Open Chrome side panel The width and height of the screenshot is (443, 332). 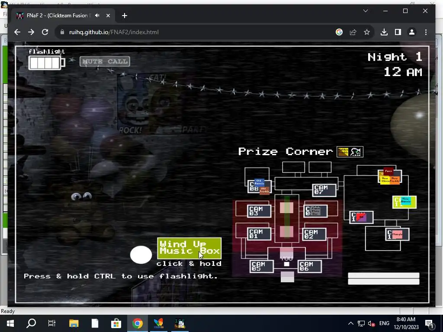[x=398, y=32]
